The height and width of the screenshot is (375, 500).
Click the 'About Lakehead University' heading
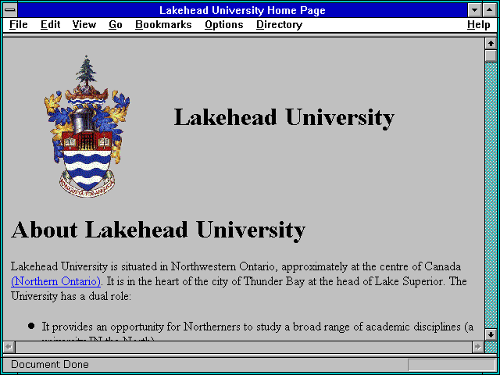158,230
